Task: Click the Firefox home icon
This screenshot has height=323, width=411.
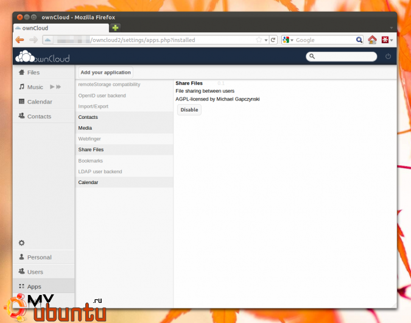Action: pos(372,40)
